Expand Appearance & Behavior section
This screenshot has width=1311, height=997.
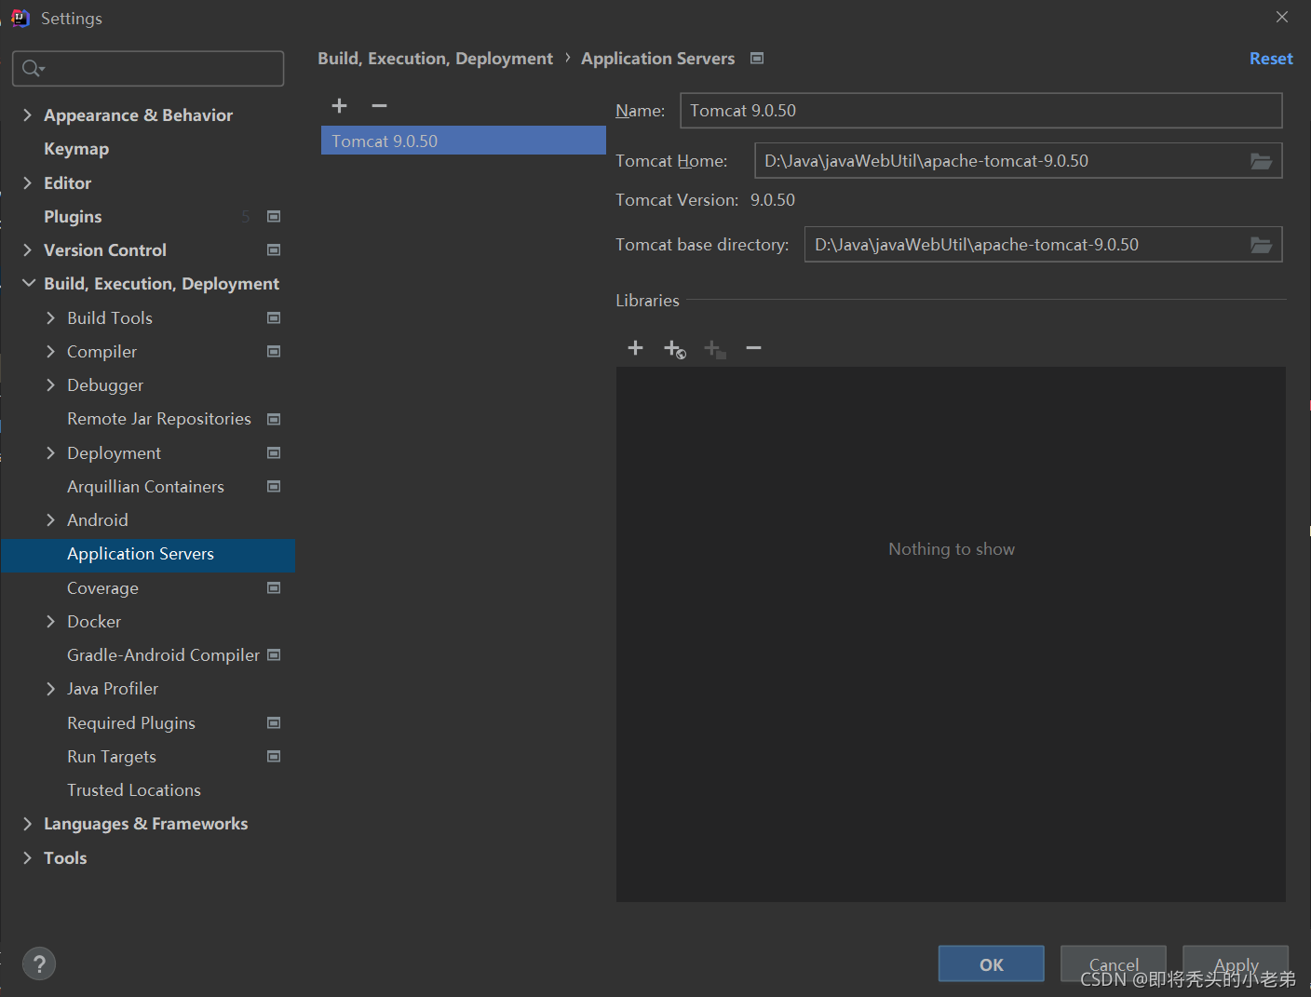[27, 115]
